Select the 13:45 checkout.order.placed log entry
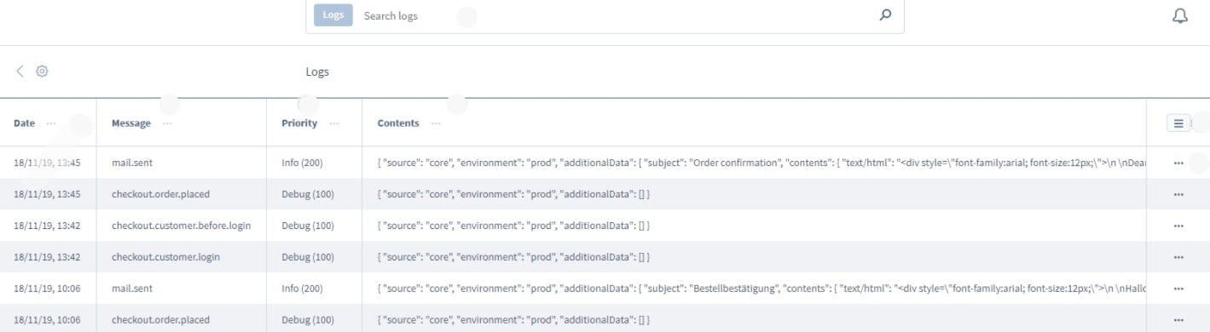The width and height of the screenshot is (1210, 332). coord(605,194)
